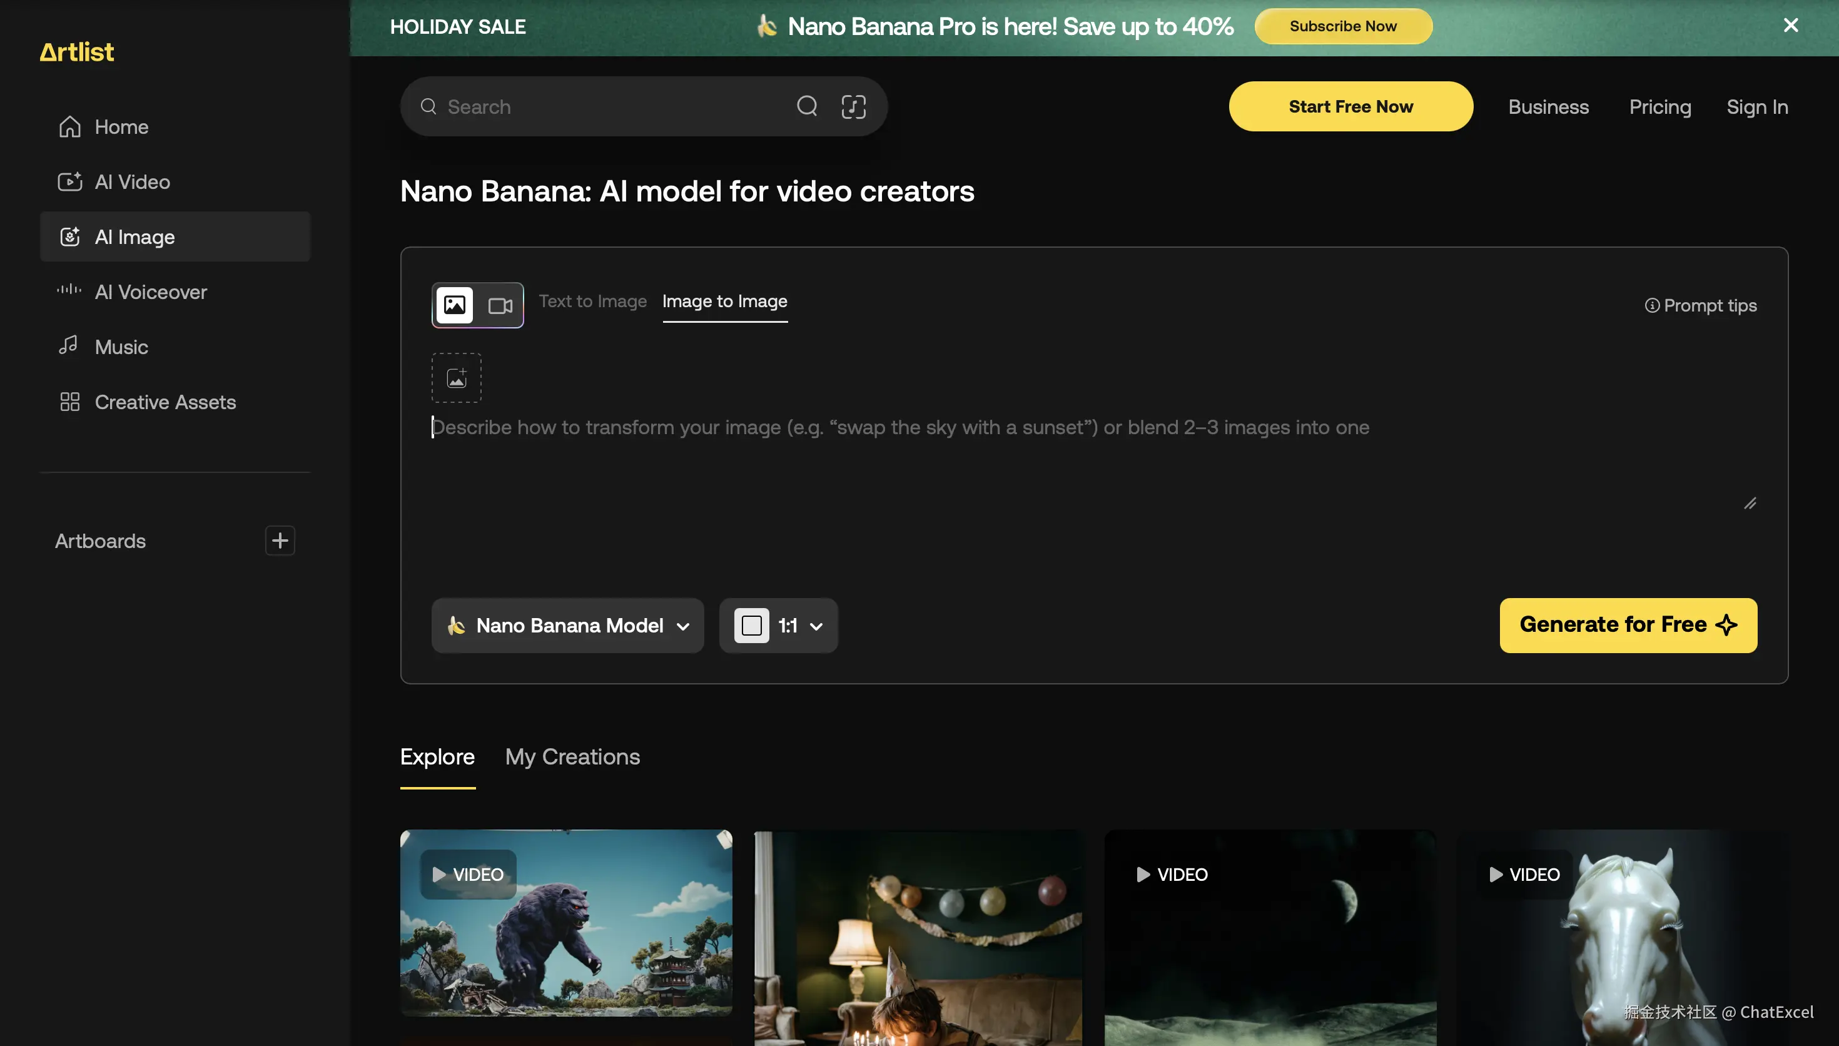Open AI Voiceover from sidebar
The image size is (1839, 1046).
[x=151, y=292]
